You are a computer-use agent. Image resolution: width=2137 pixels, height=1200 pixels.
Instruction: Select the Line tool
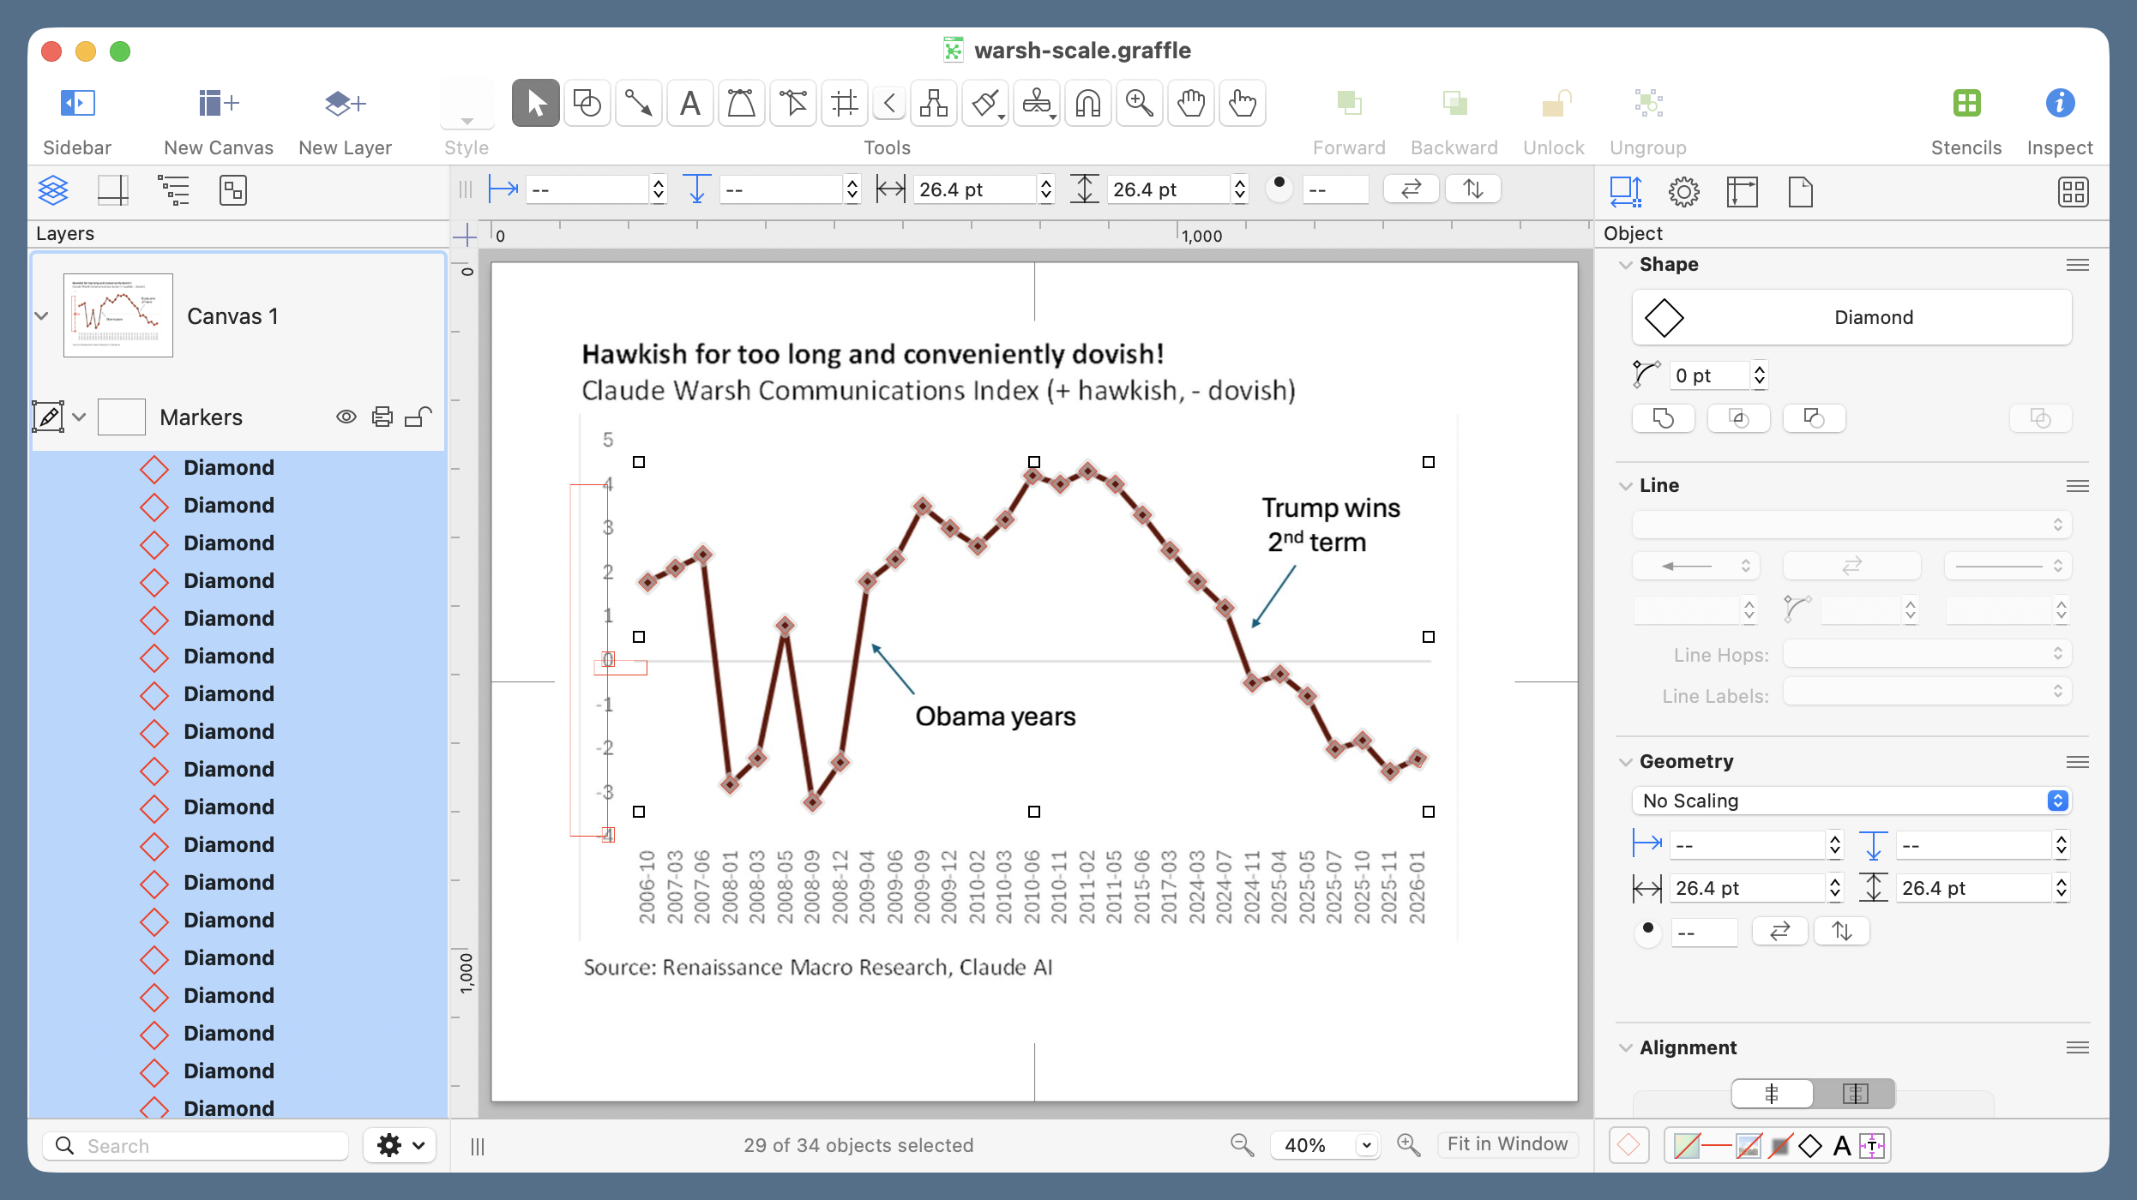click(638, 103)
